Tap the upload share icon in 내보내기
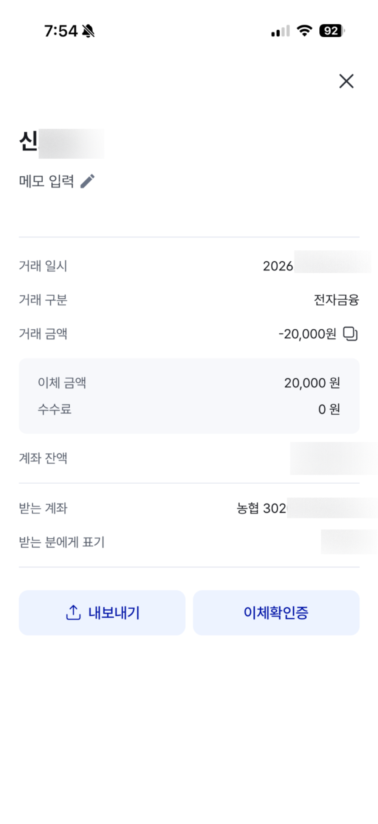Screen dimensions: 378x824 pos(73,612)
